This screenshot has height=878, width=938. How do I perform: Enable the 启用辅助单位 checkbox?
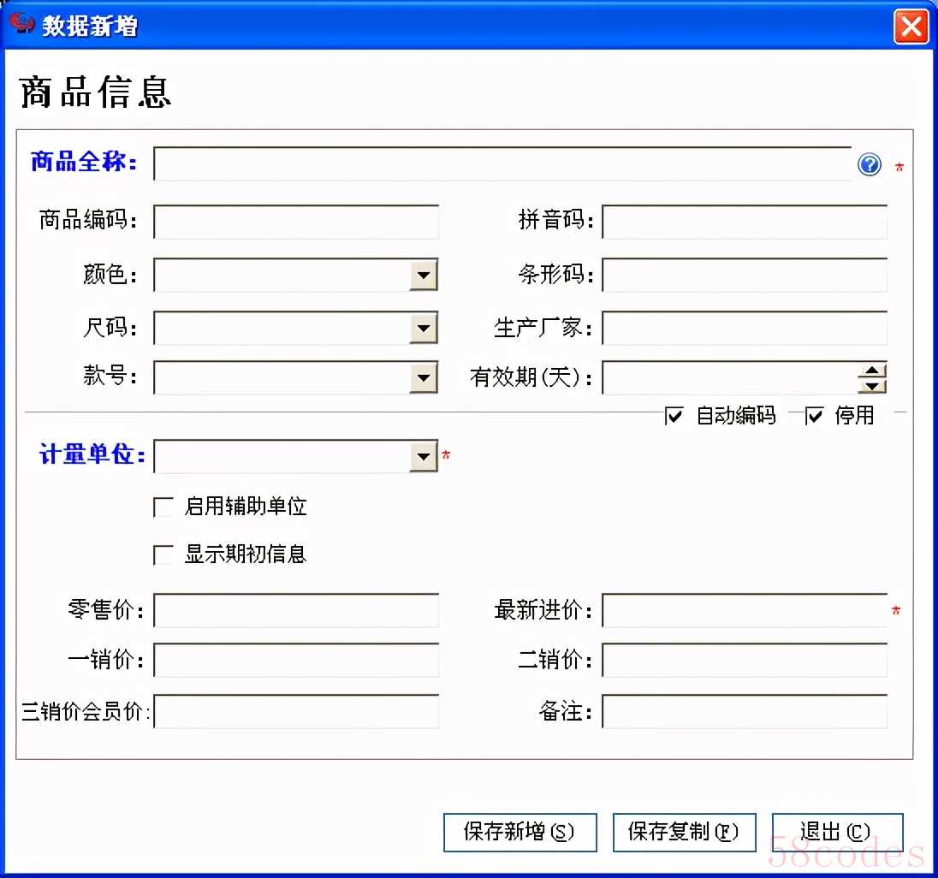[x=163, y=507]
